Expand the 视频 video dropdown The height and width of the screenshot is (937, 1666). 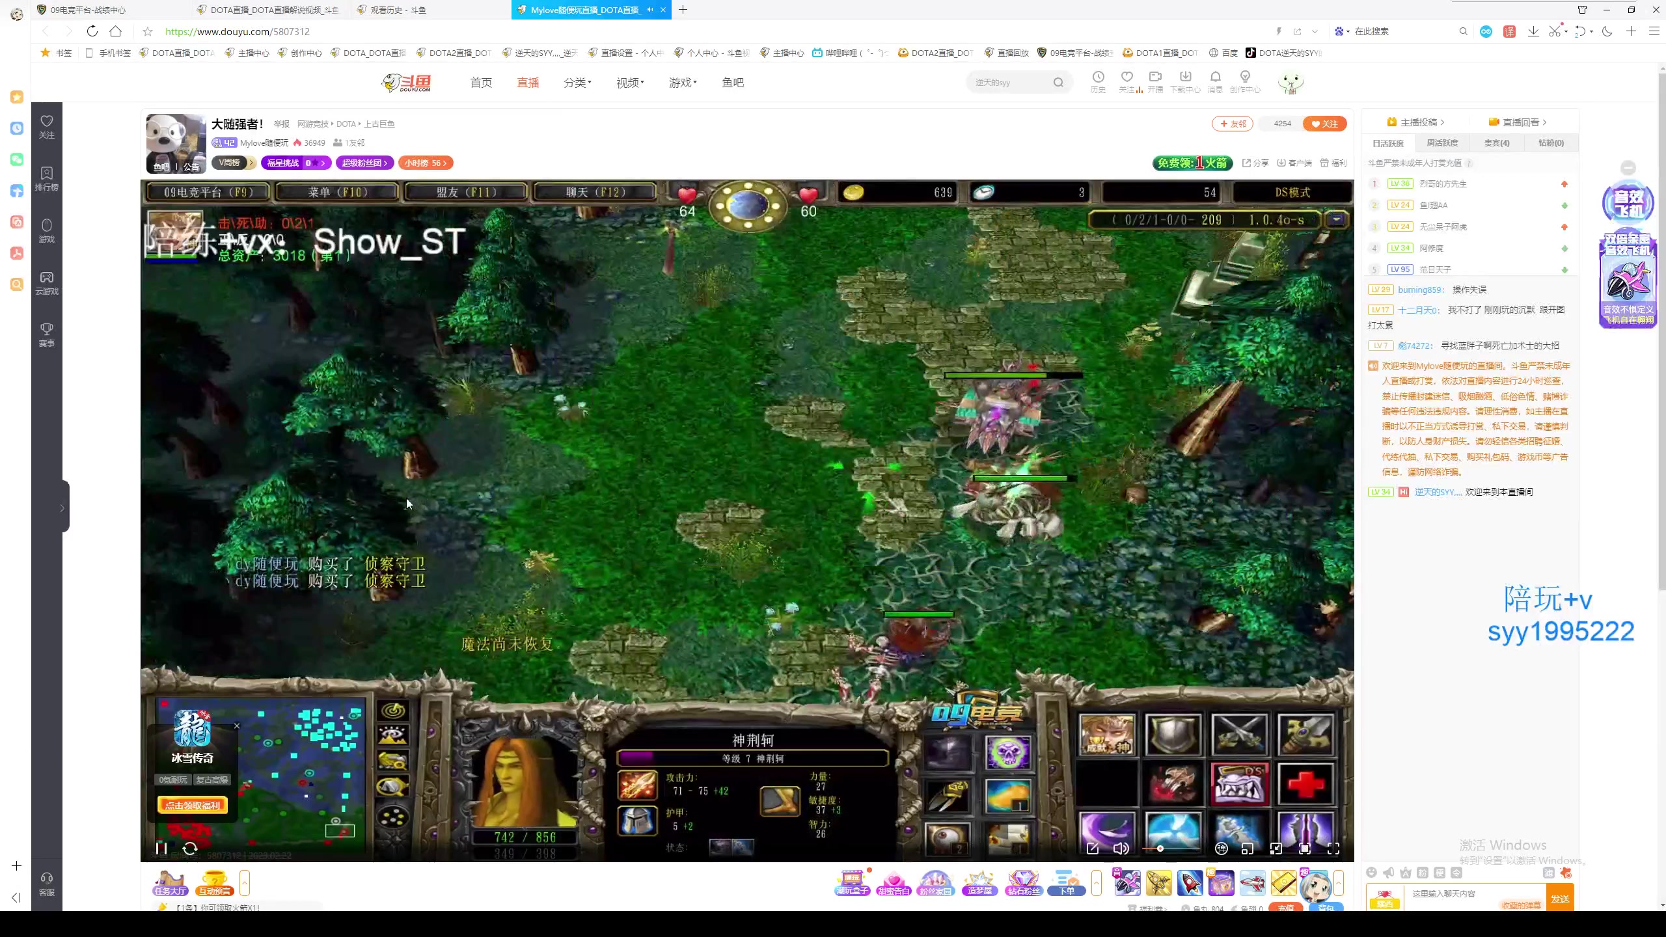(630, 82)
